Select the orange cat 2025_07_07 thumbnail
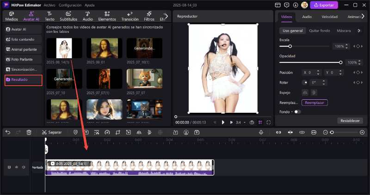Viewport: 370px width, 195px height. [x=144, y=79]
